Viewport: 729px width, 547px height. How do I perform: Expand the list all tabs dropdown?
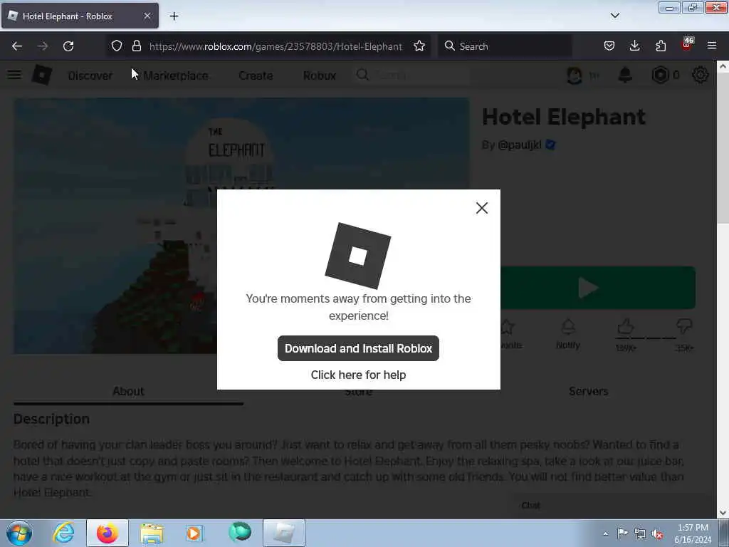pyautogui.click(x=615, y=16)
